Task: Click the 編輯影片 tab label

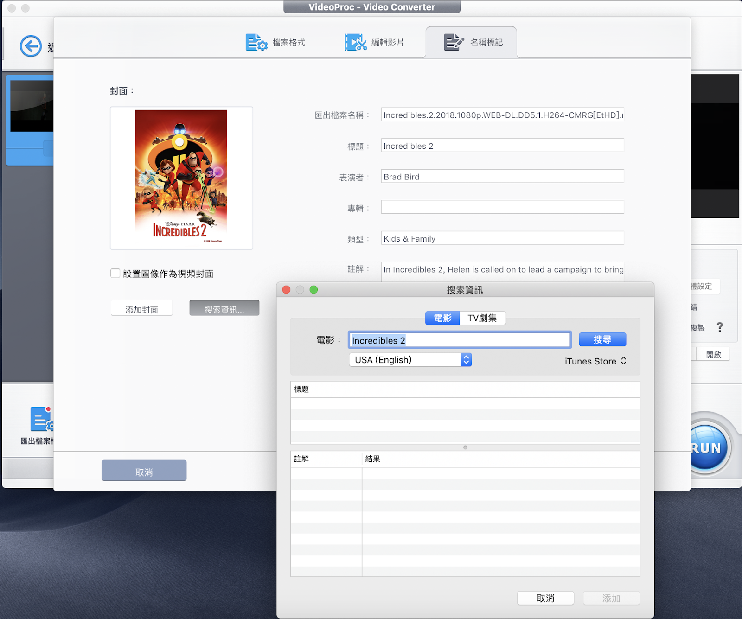Action: click(387, 42)
